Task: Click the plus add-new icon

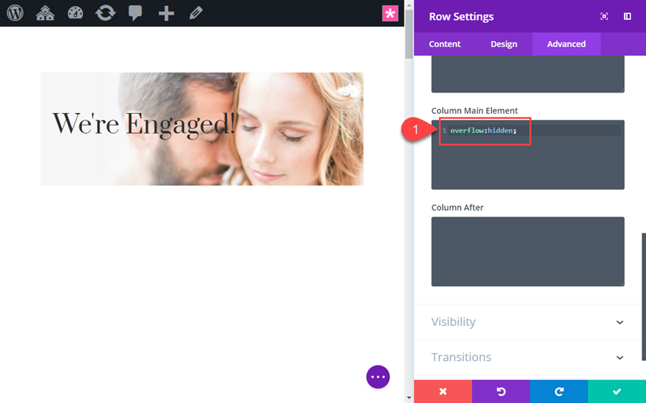Action: tap(166, 13)
